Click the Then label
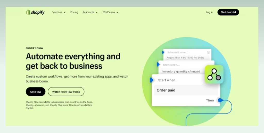 point(210,100)
